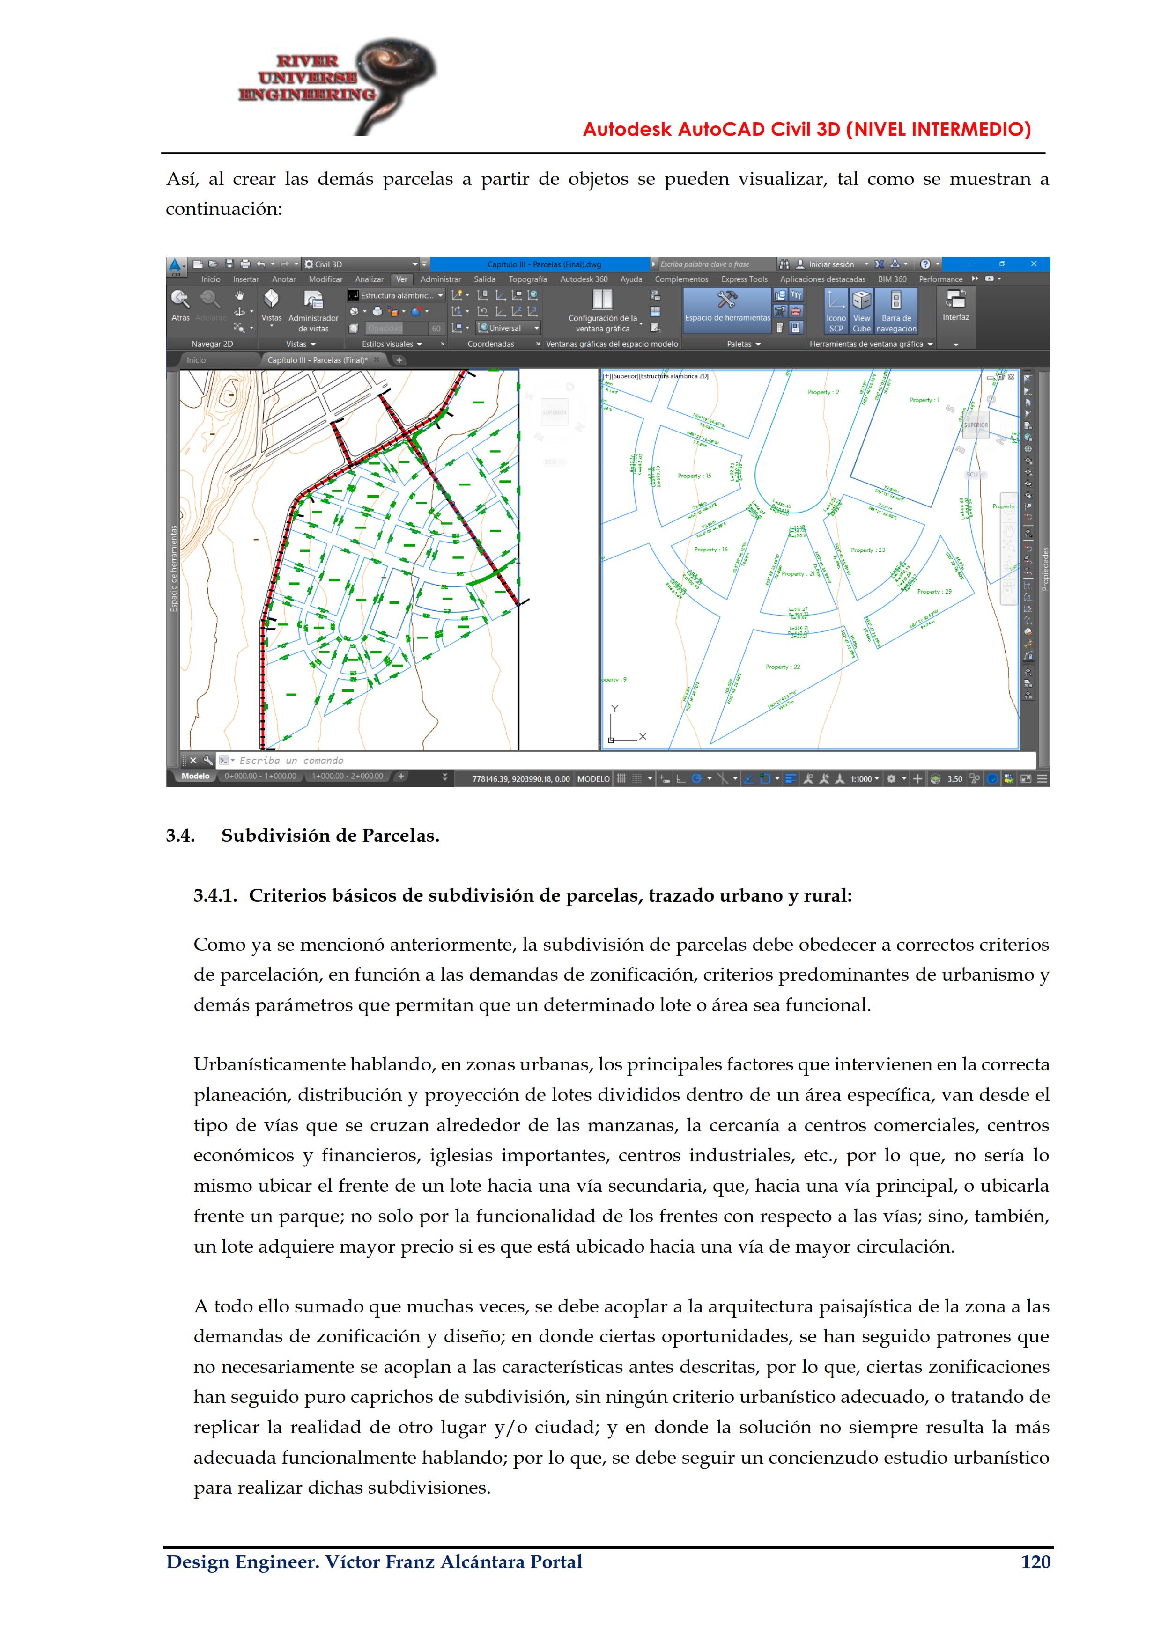Open the Topografía ribbon tab
1161x1642 pixels.
tap(527, 279)
